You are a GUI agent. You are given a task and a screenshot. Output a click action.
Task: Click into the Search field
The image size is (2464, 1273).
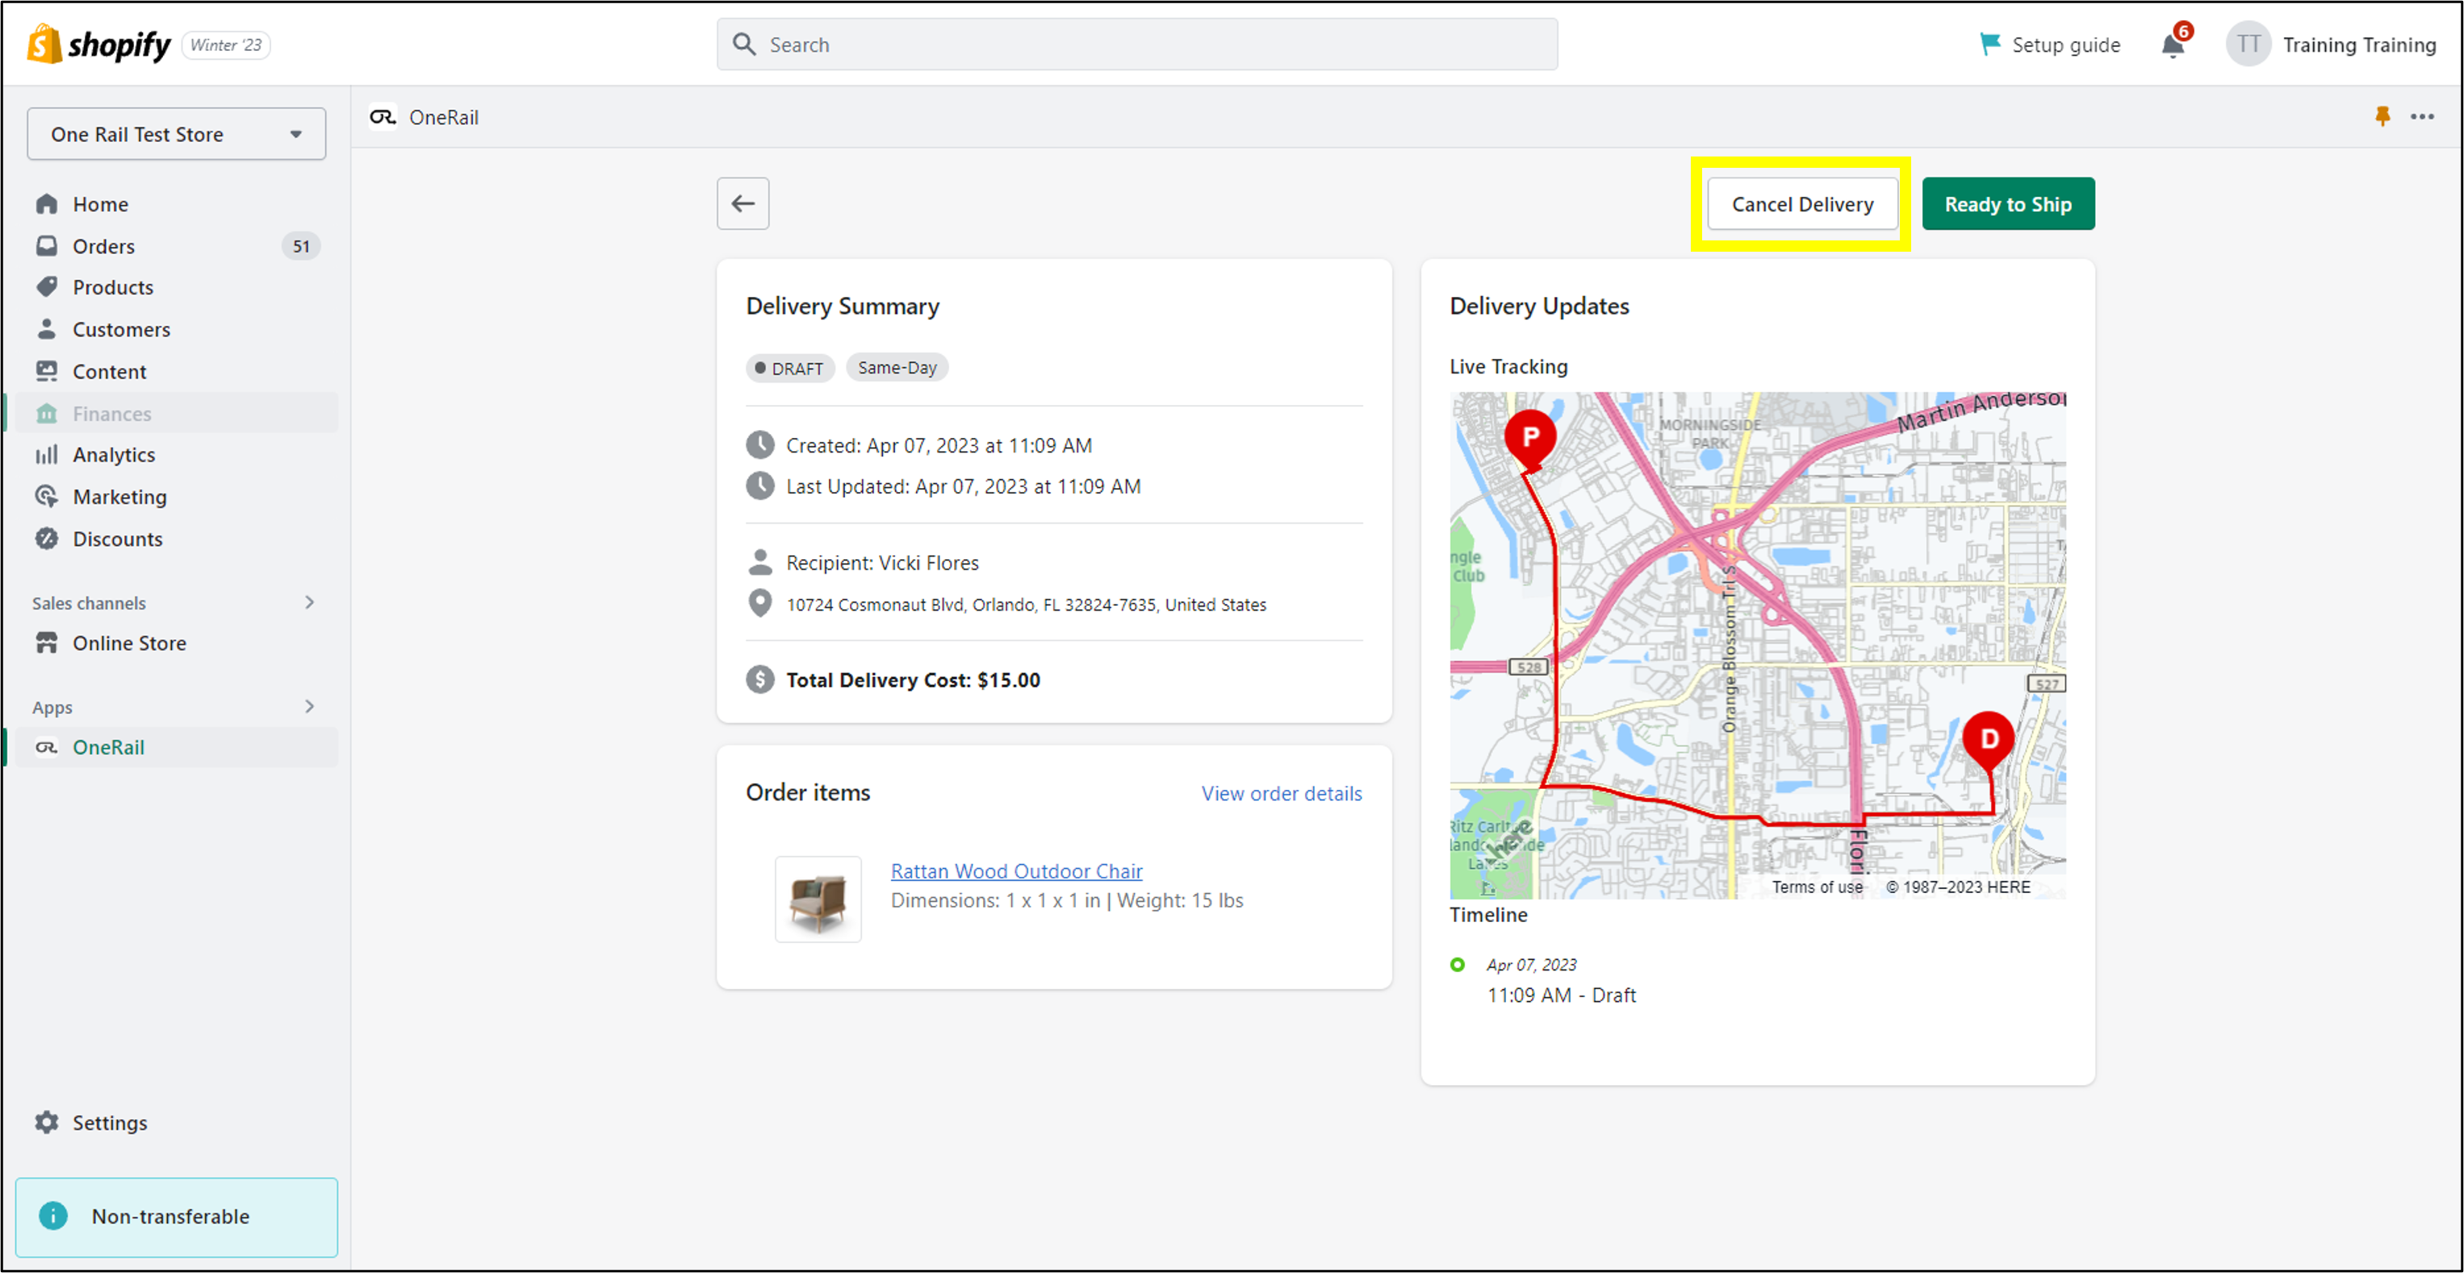tap(1136, 44)
